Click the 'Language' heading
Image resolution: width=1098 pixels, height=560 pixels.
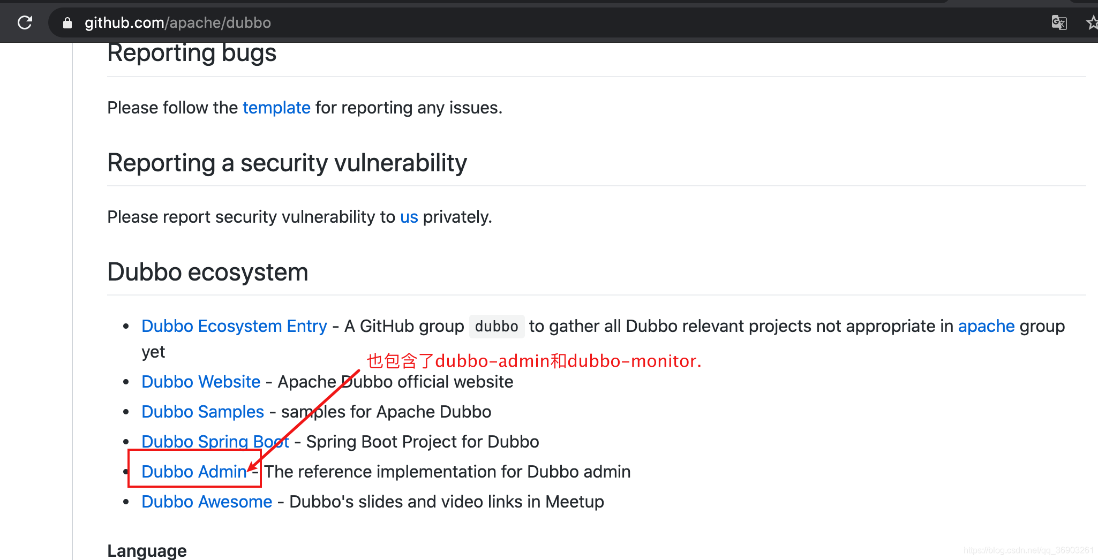click(147, 550)
